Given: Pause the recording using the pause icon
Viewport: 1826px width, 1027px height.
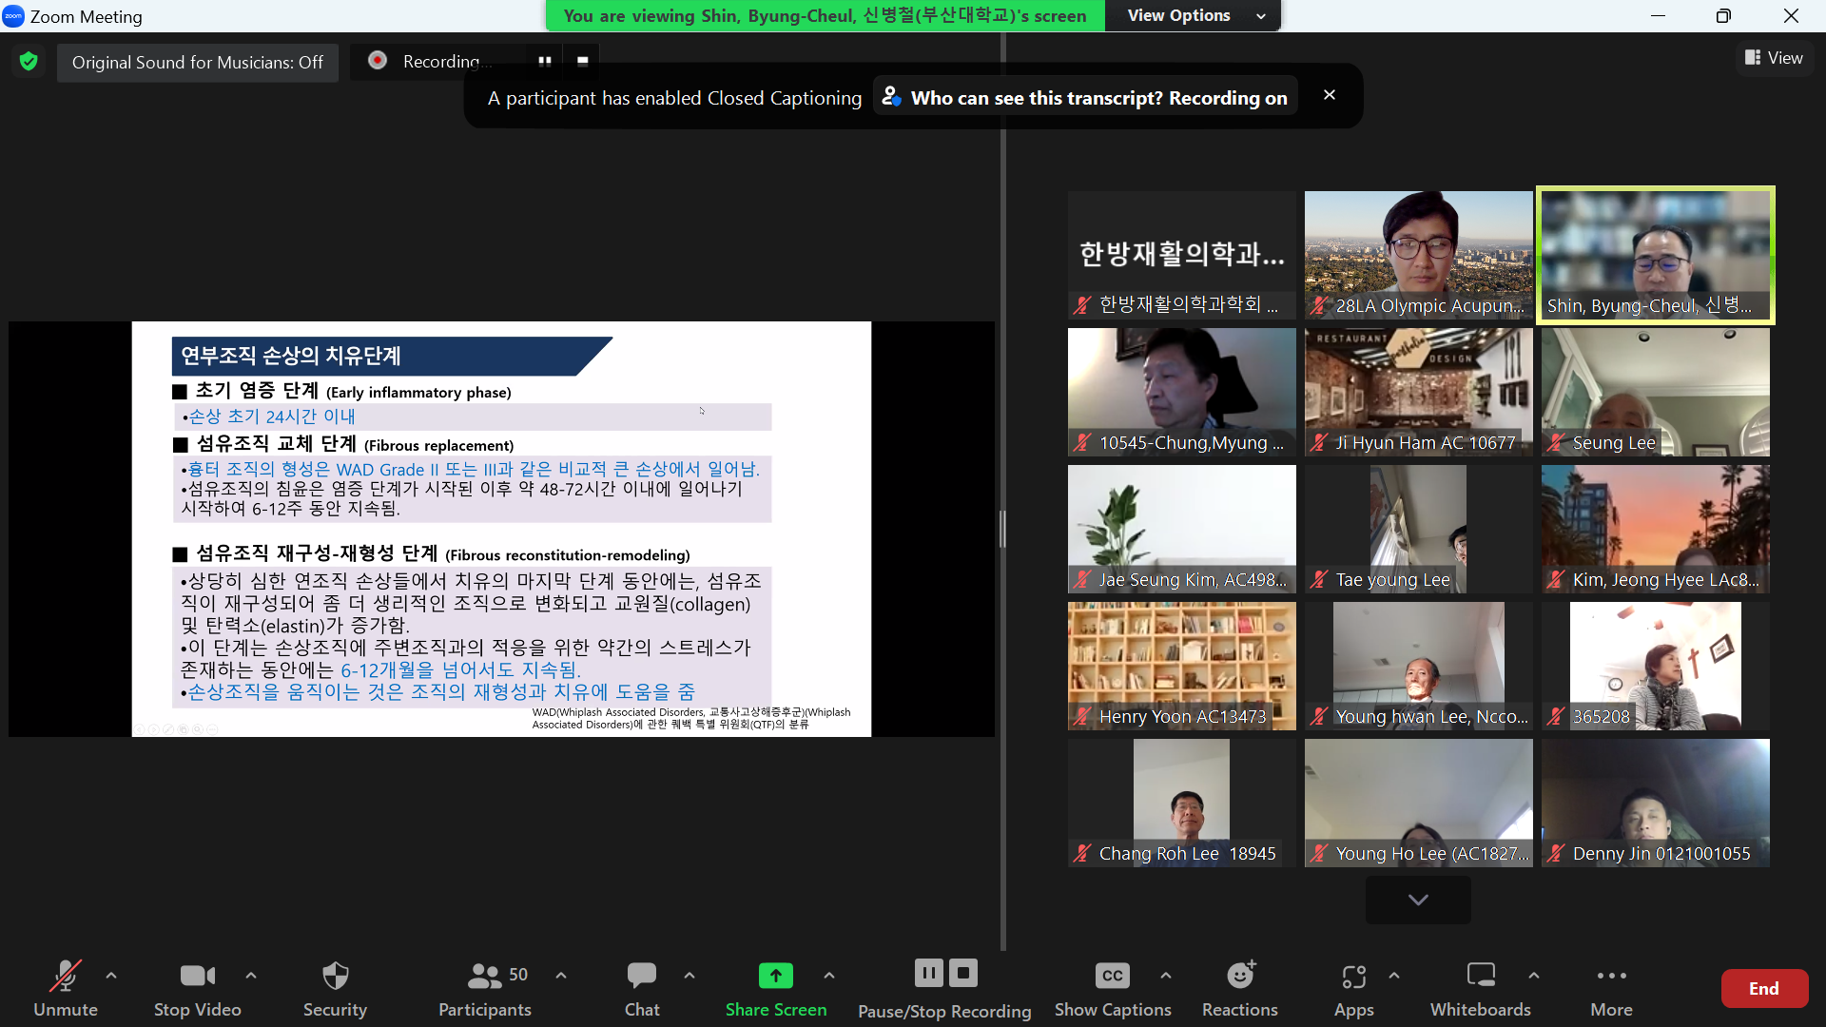Looking at the screenshot, I should click(x=929, y=973).
